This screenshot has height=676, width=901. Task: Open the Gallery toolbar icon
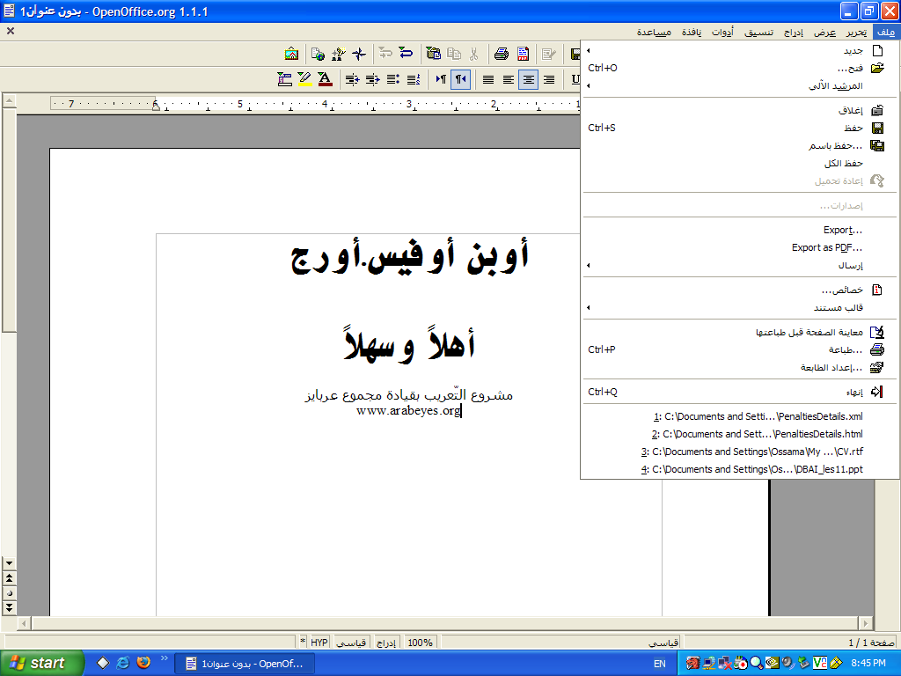291,54
